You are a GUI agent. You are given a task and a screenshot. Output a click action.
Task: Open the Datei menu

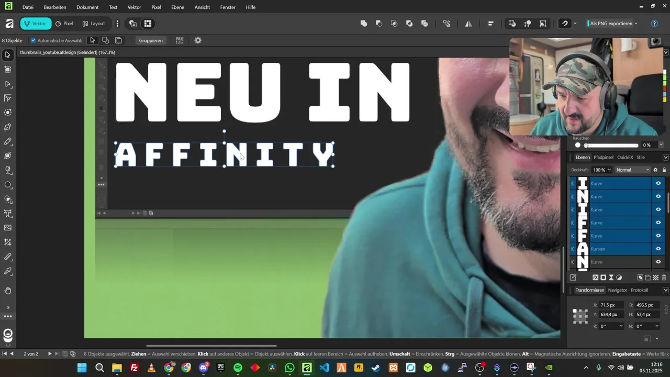click(x=28, y=7)
